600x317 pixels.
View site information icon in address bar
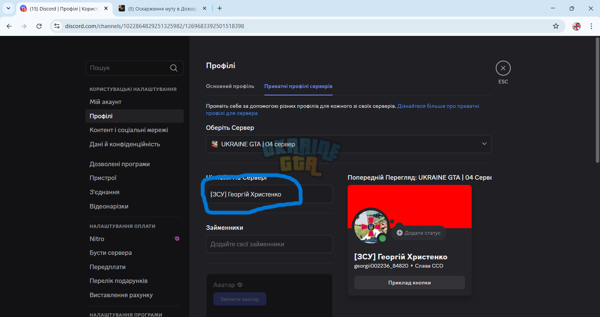[x=57, y=26]
